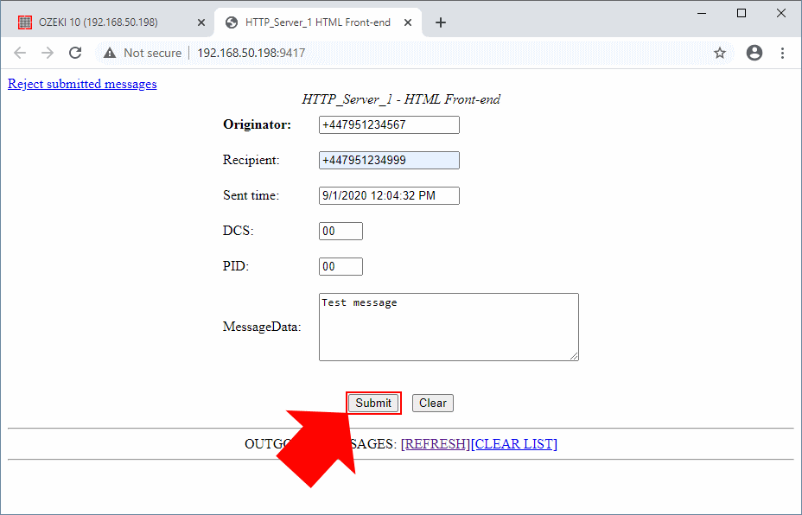Reload the page with refresh icon
The image size is (802, 515).
click(75, 53)
